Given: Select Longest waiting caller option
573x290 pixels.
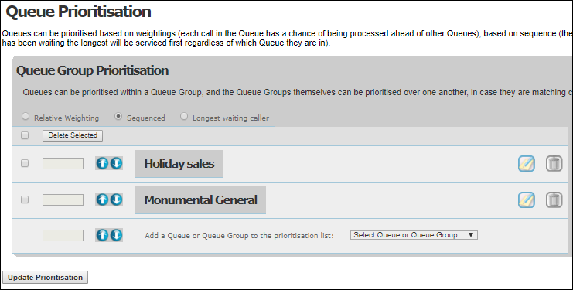Looking at the screenshot, I should coord(184,116).
